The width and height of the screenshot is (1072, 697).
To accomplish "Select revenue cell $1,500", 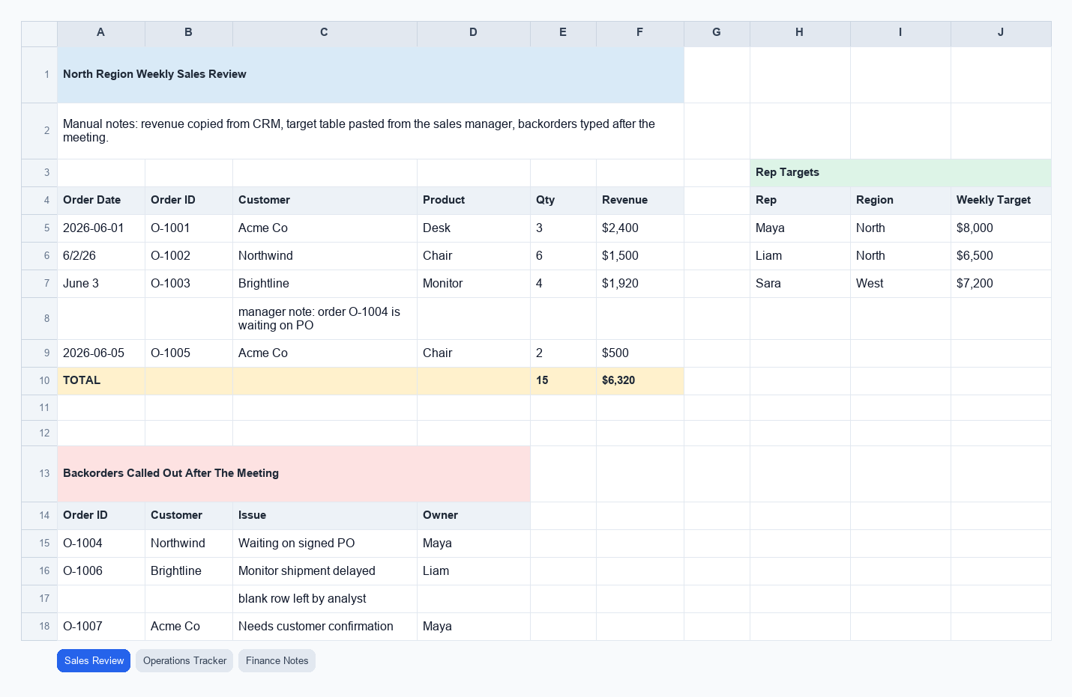I will pos(640,256).
